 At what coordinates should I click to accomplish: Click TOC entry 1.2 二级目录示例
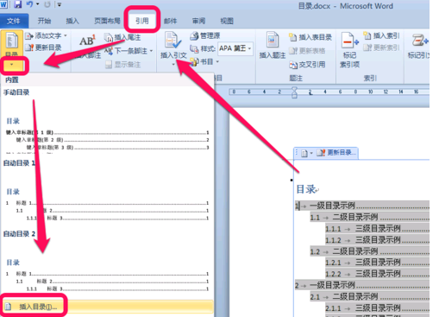click(369, 251)
